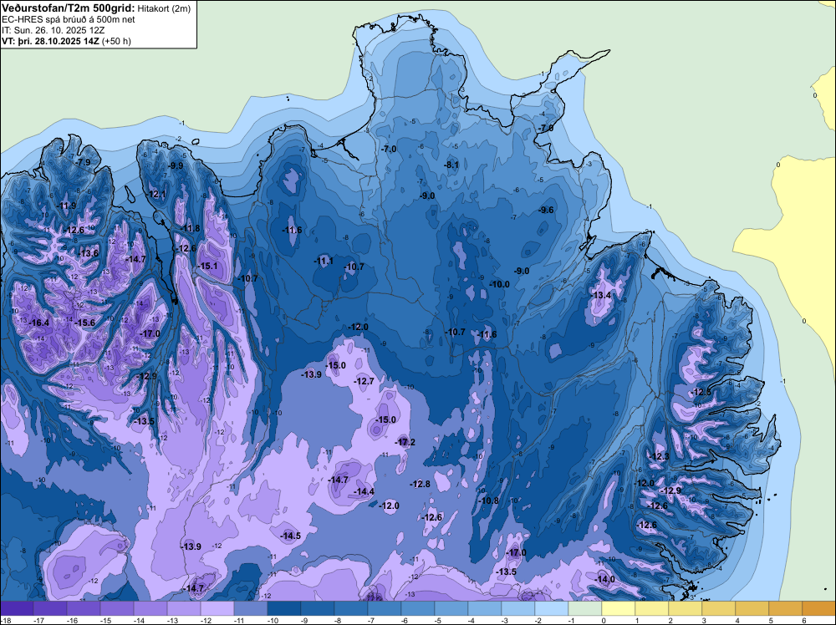Viewport: 836px width, 625px height.
Task: Click the -13 label in the color legend
Action: pos(172,620)
